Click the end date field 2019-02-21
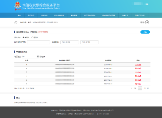 (x=89, y=42)
